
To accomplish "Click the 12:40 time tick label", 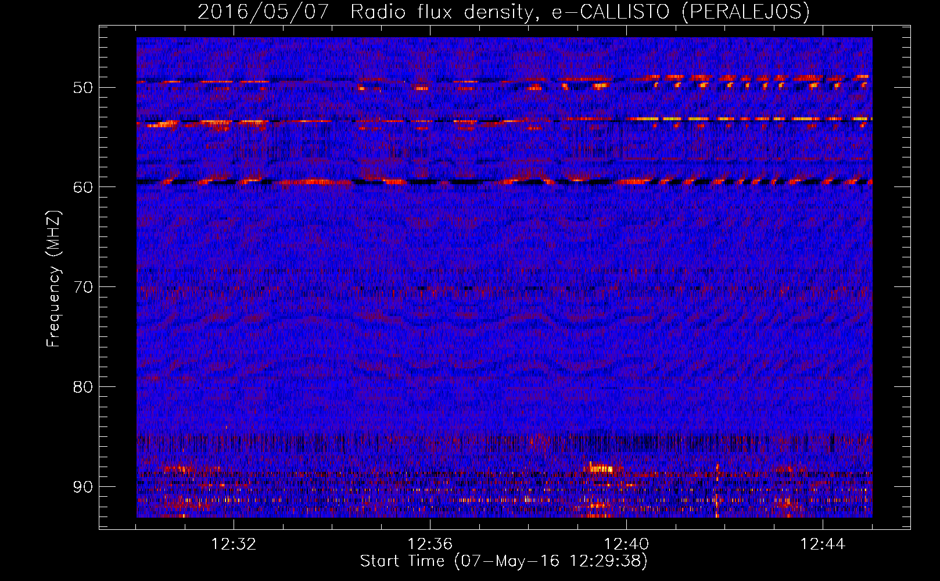I will [x=626, y=544].
